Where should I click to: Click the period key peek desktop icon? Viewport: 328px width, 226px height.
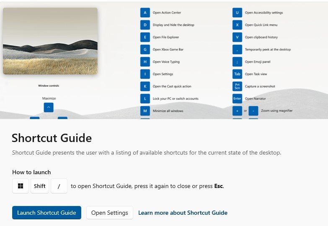click(x=237, y=49)
